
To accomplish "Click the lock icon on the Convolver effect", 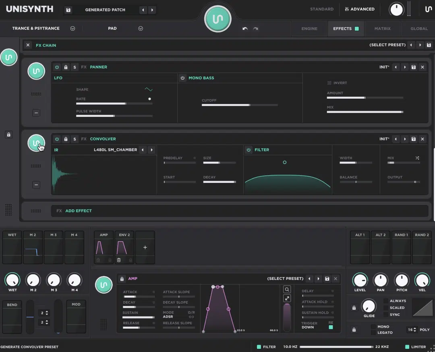I will (66, 139).
